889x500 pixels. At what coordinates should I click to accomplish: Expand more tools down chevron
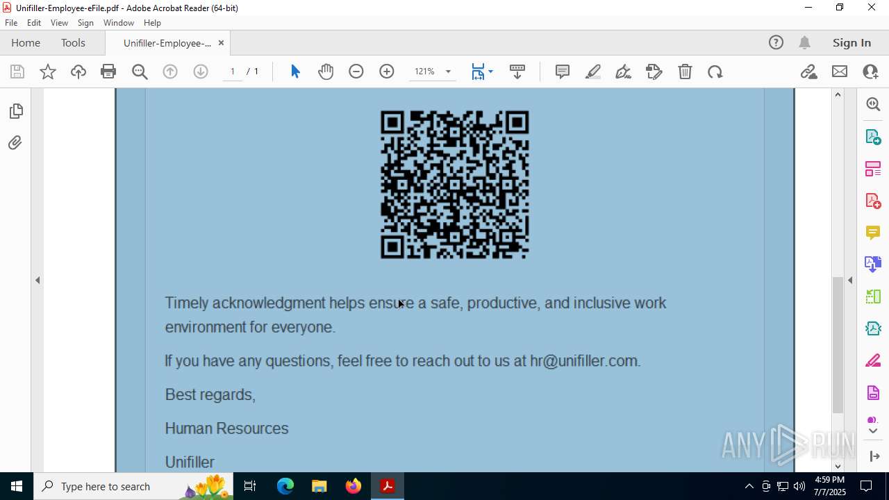873,431
